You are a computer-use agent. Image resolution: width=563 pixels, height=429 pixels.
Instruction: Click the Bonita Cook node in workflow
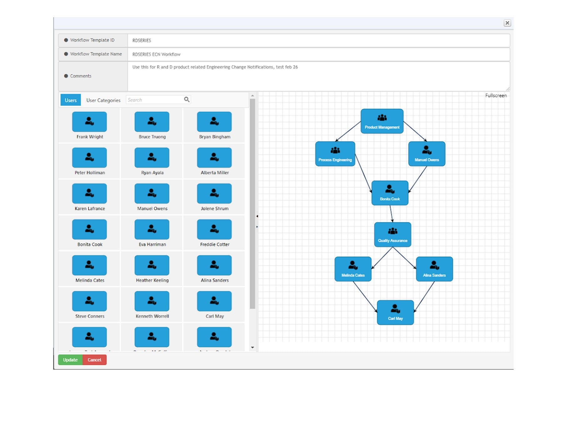tap(390, 193)
